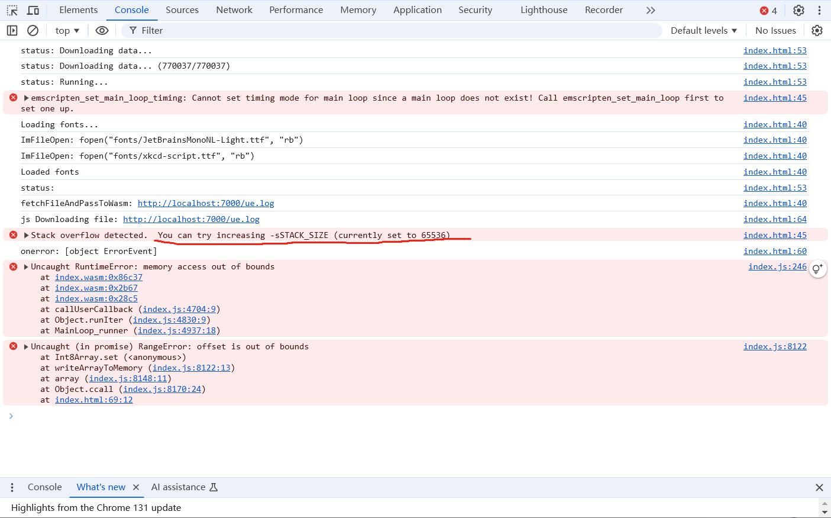Select the Application tab
Image resolution: width=831 pixels, height=518 pixels.
coord(418,10)
